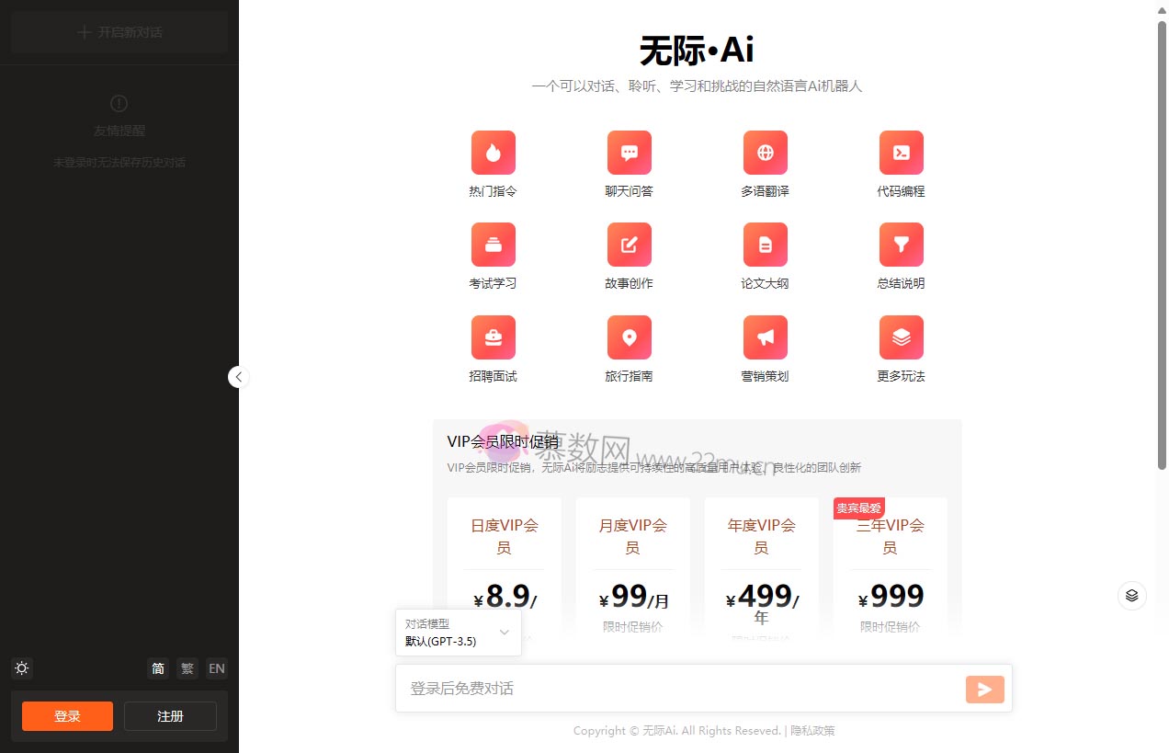Click the 多语翻译 translation icon
The image size is (1169, 753).
(x=765, y=153)
